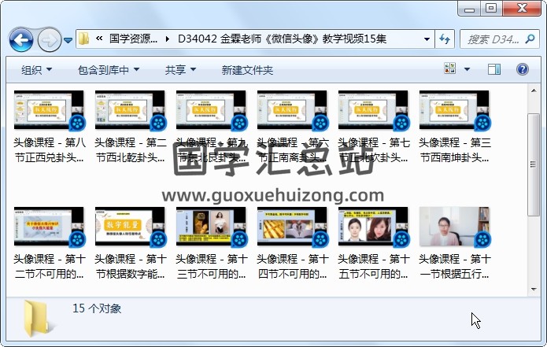Viewport: 547px width, 347px height.
Task: Select the video thumbnail for 第三节西南坤卦
Action: click(454, 110)
